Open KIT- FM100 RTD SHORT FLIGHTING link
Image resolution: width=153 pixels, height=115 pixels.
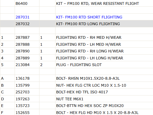[89, 17]
